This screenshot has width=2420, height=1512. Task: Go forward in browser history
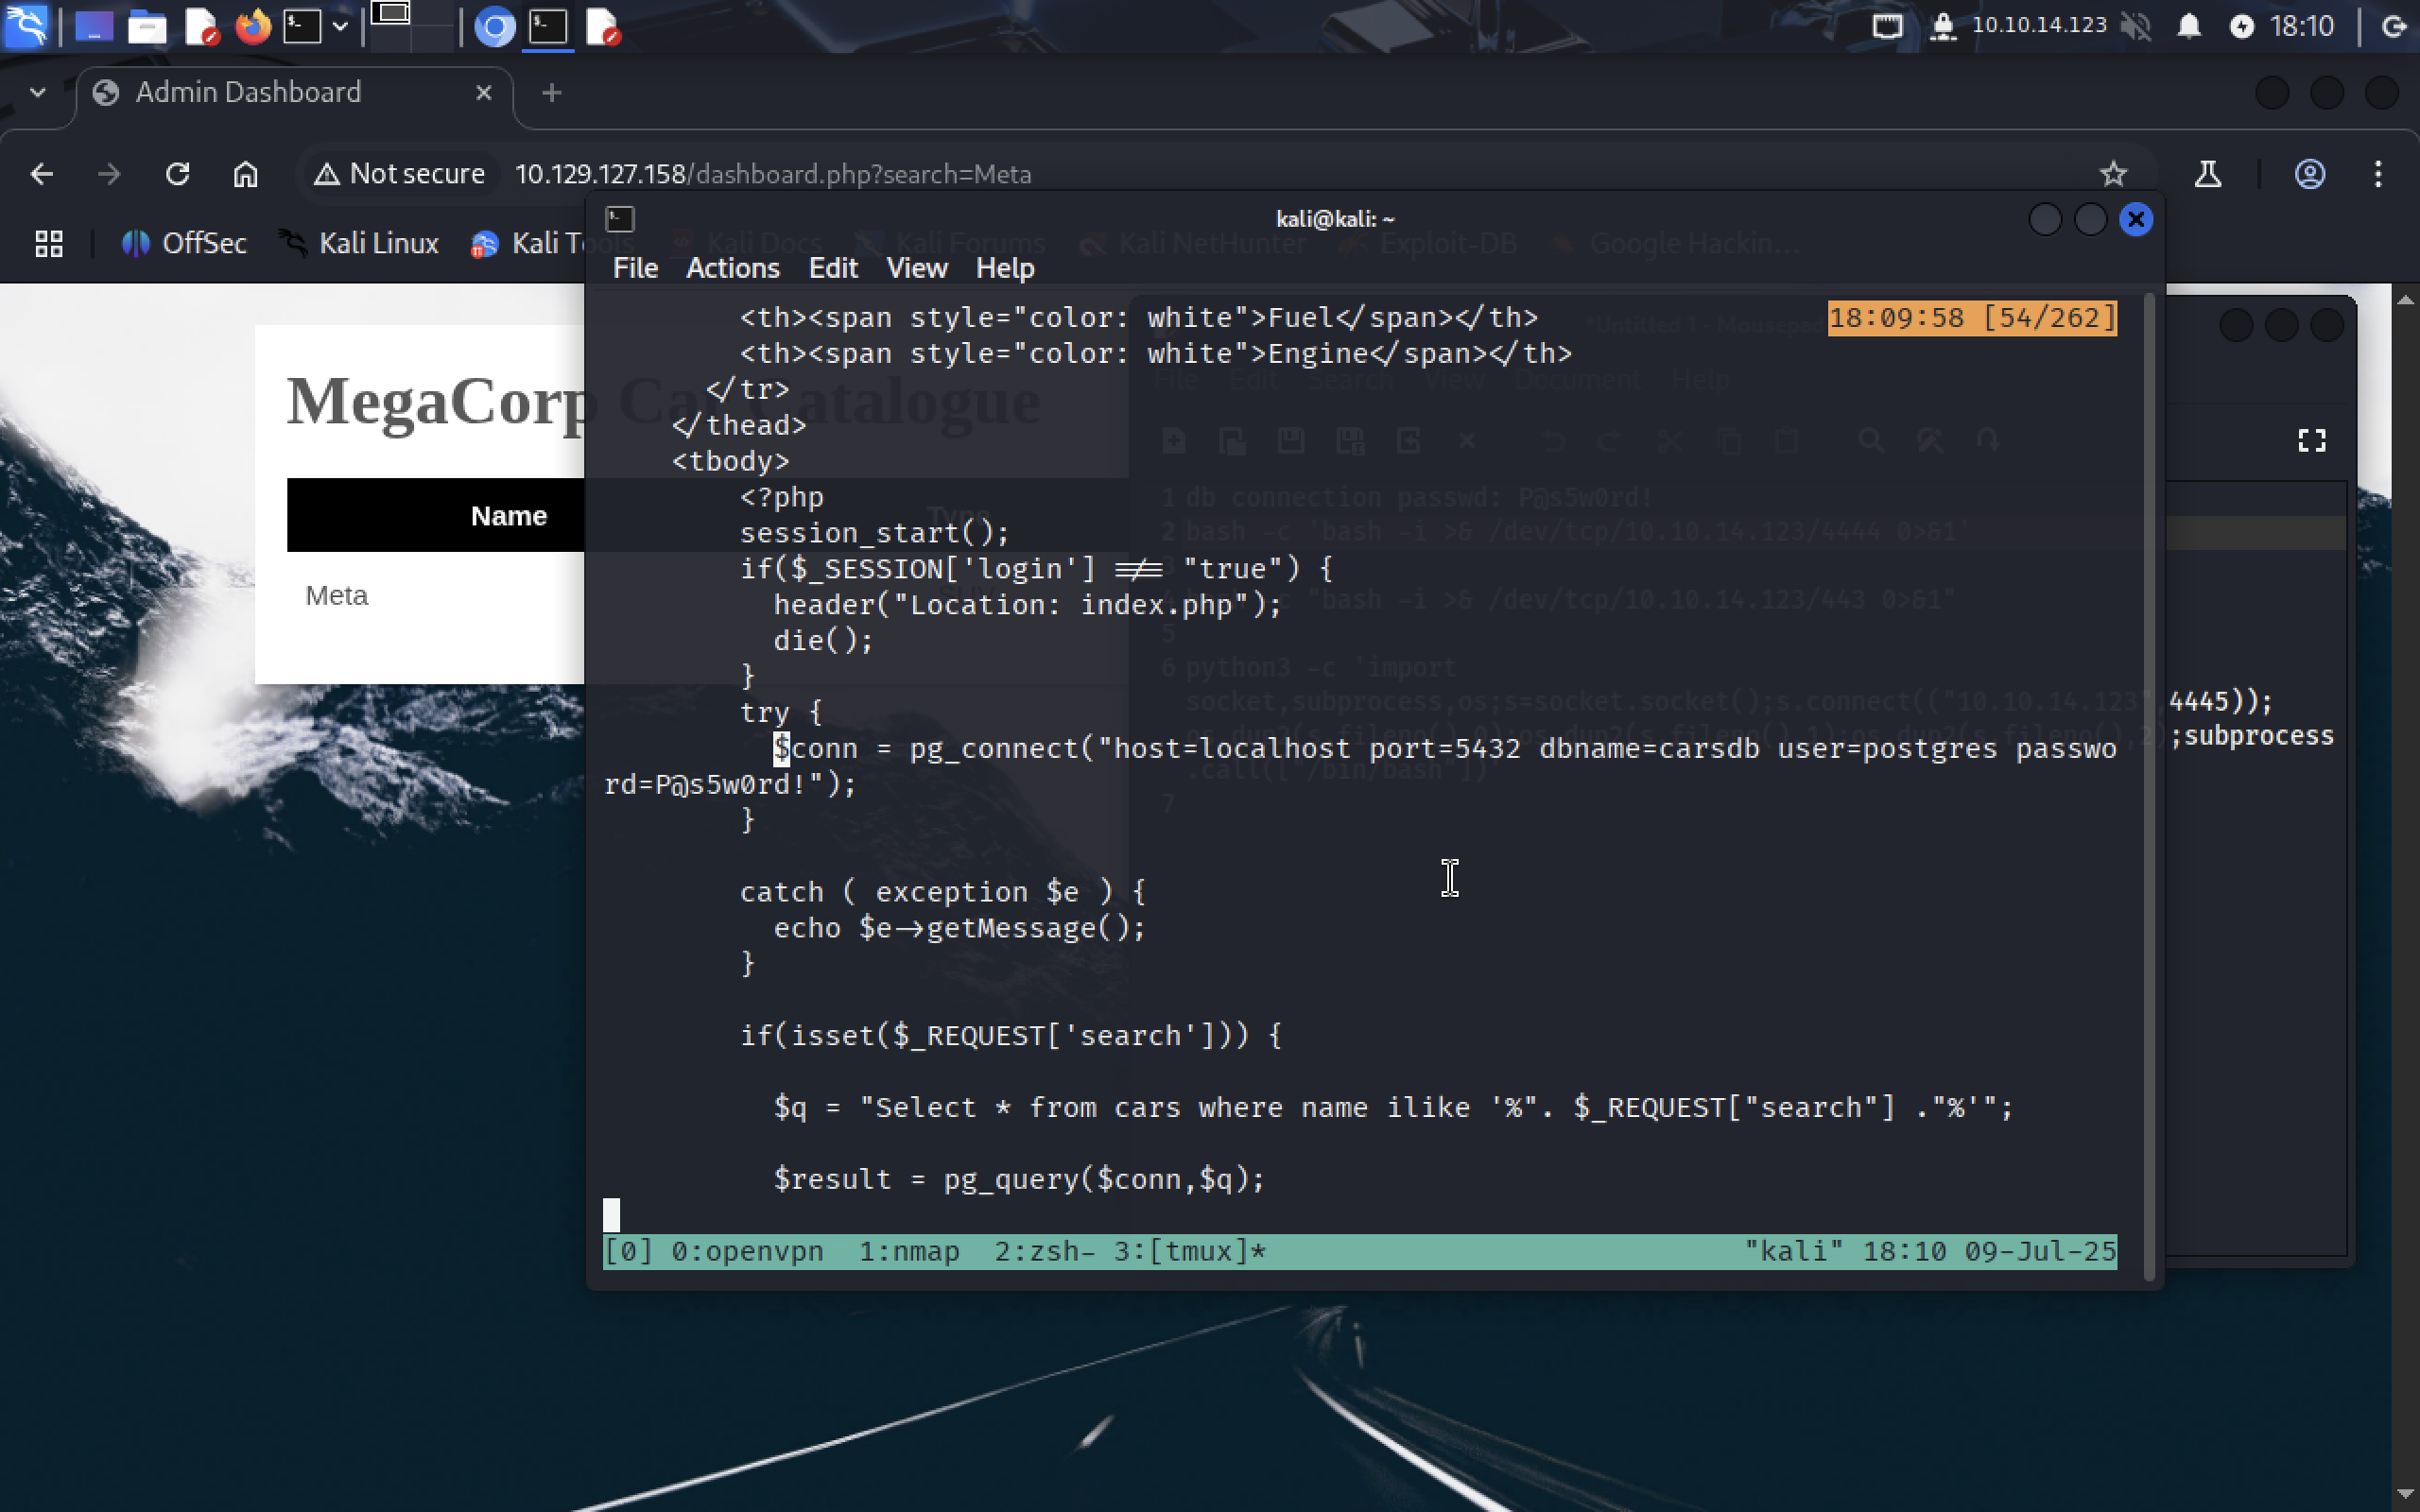109,174
